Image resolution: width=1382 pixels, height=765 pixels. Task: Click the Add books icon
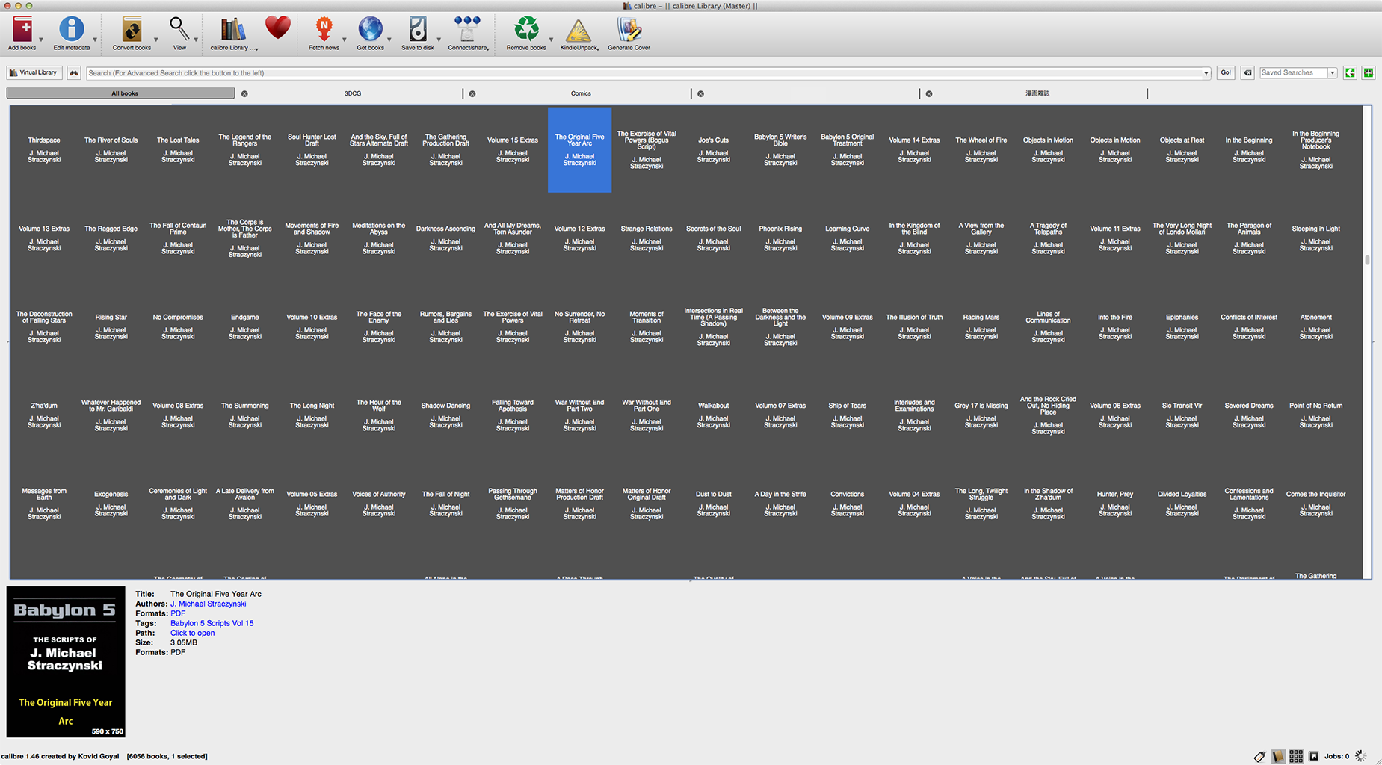coord(22,30)
